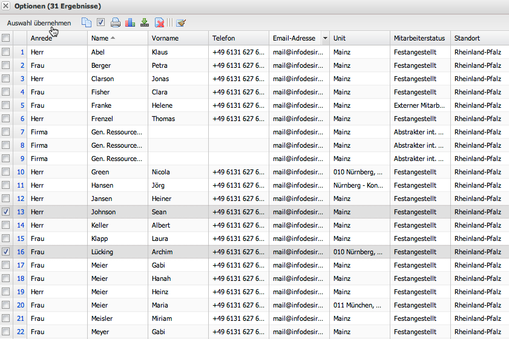Viewport: 509px width, 339px height.
Task: Click the Auswahl übernehmen button
Action: coord(39,23)
